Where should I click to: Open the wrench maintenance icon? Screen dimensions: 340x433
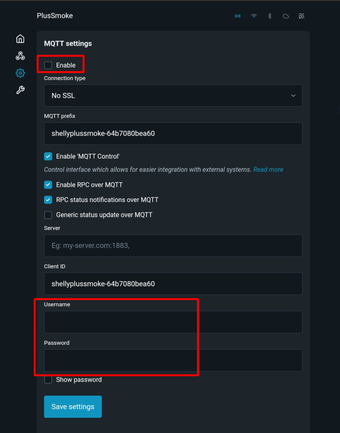(x=20, y=90)
